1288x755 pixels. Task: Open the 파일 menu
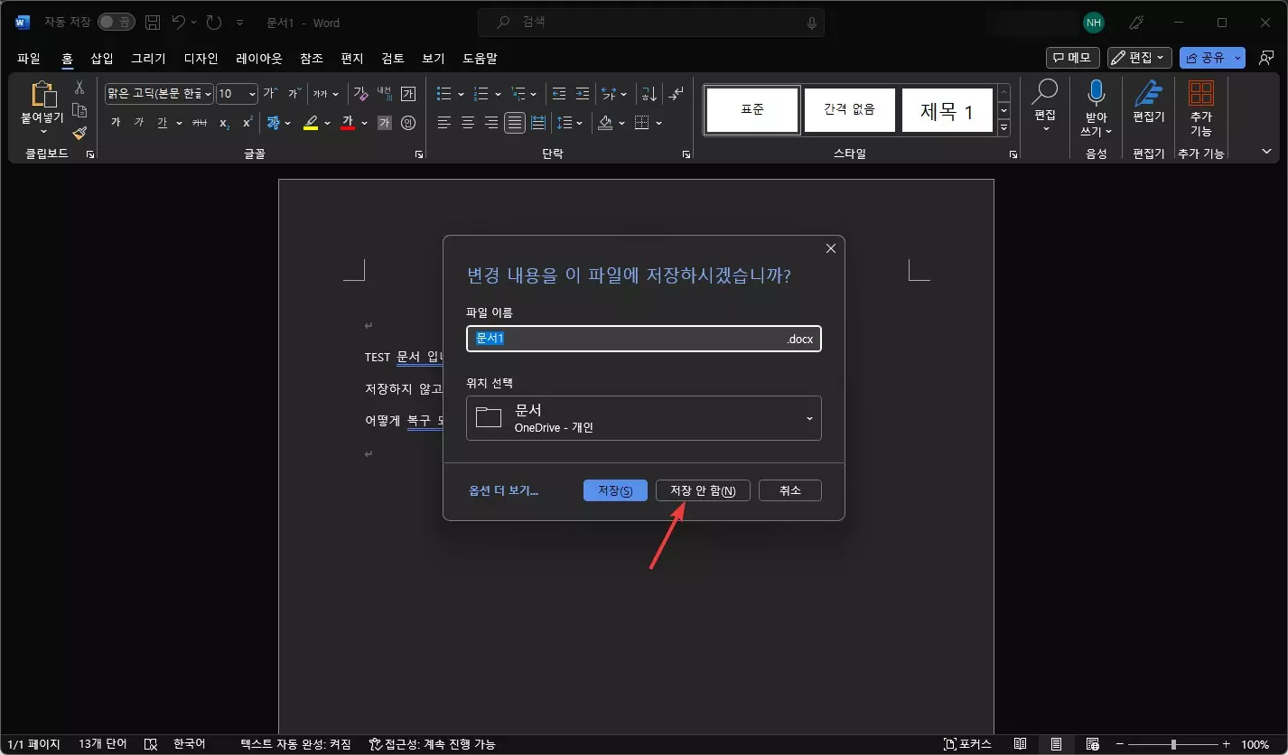[27, 58]
